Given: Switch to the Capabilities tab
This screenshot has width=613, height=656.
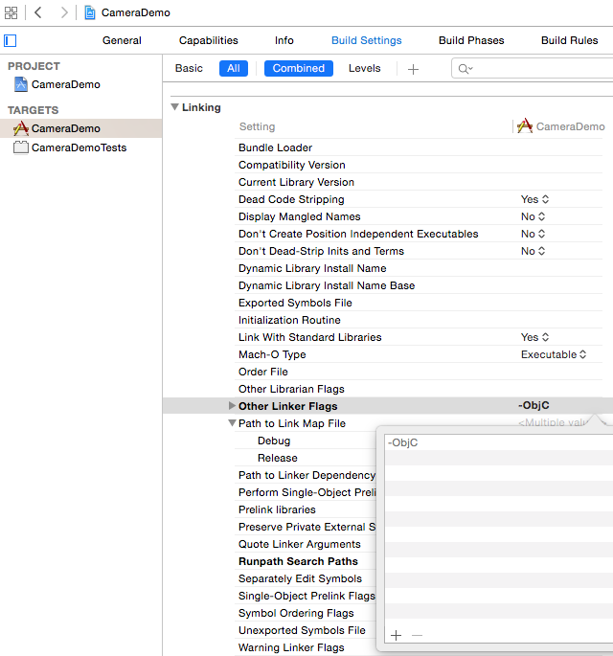Looking at the screenshot, I should 209,40.
